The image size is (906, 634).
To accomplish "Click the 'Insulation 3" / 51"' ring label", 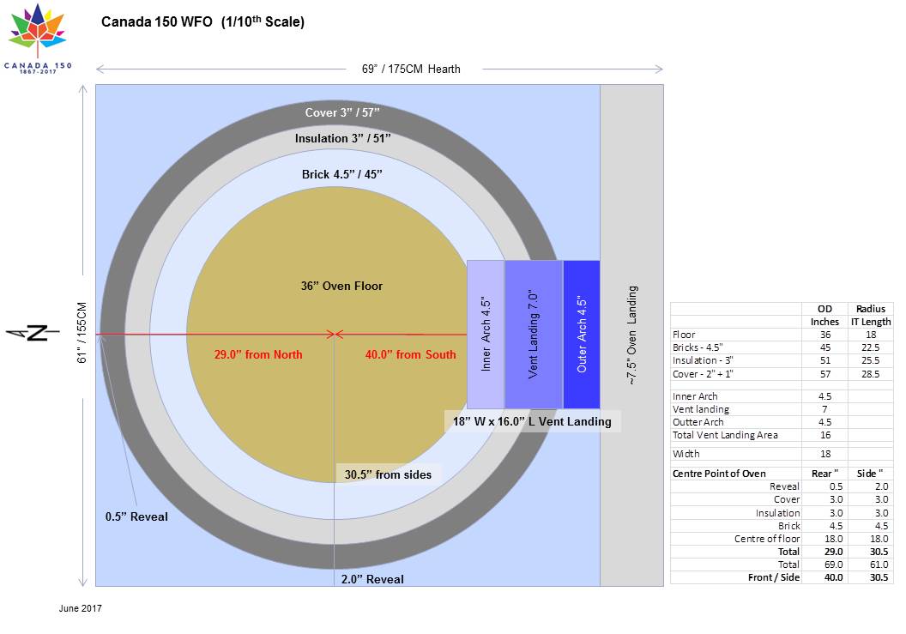I will [x=342, y=139].
